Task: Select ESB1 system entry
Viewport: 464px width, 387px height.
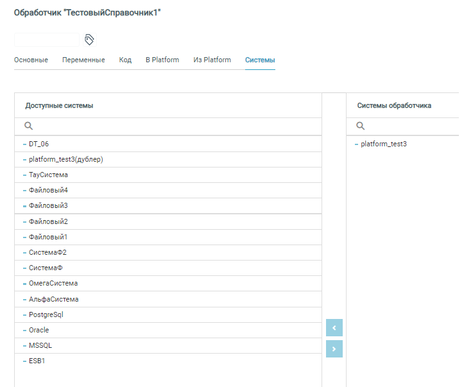Action: [x=37, y=361]
